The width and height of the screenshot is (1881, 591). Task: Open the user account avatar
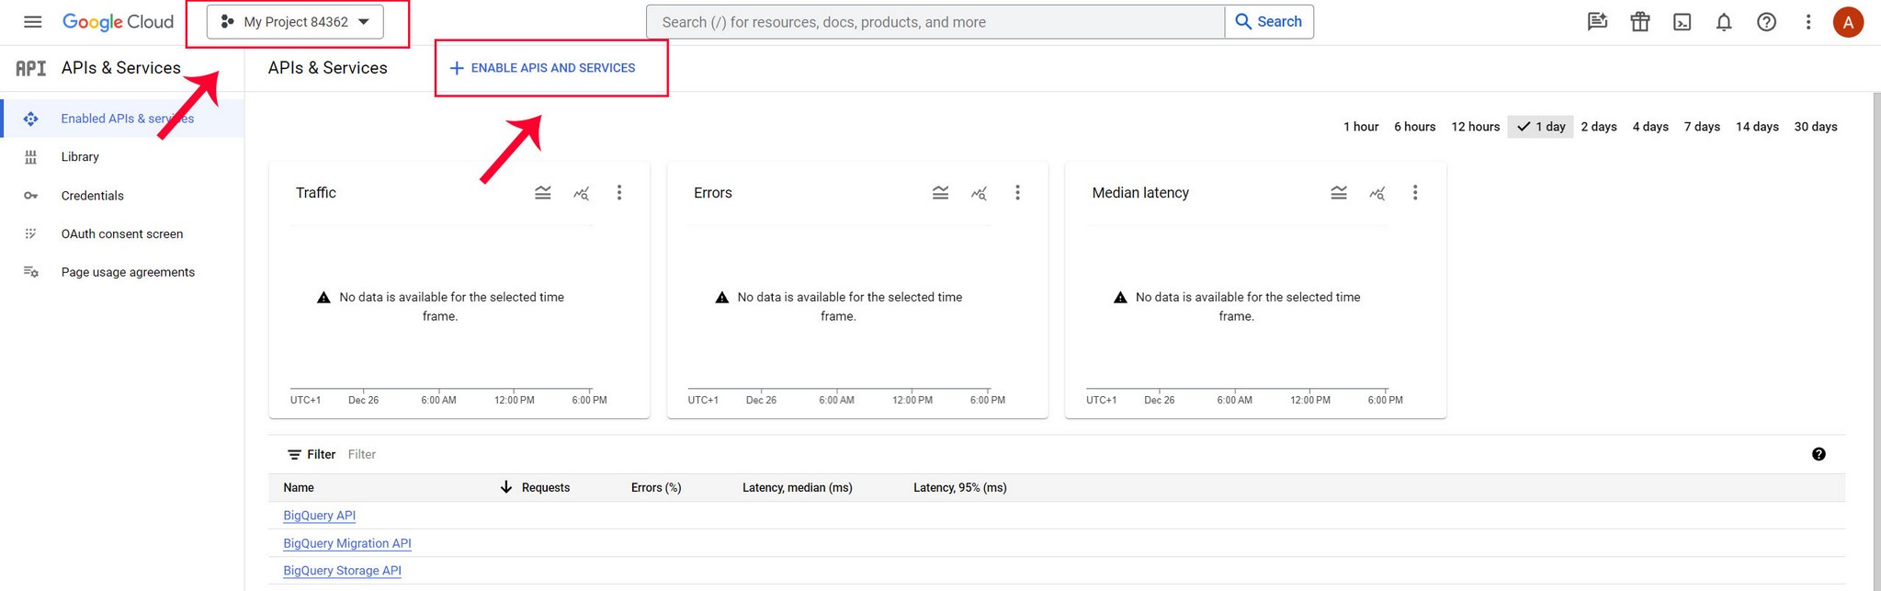(x=1848, y=22)
